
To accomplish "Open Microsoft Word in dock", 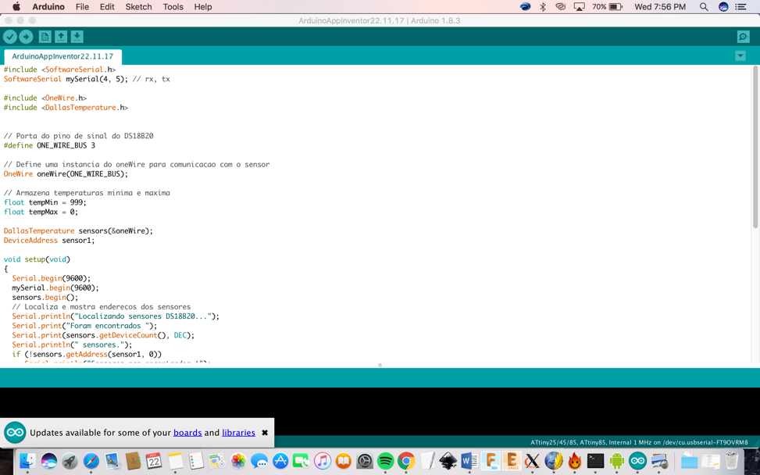I will tap(469, 460).
